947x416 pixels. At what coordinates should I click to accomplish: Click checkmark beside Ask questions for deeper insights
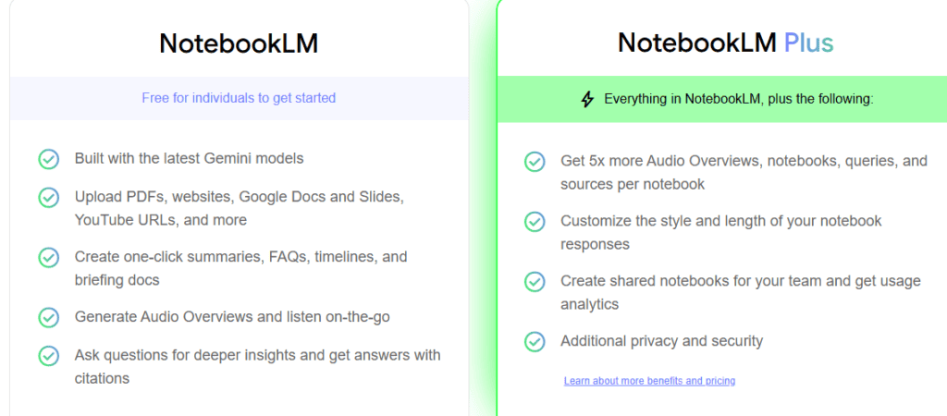49,356
